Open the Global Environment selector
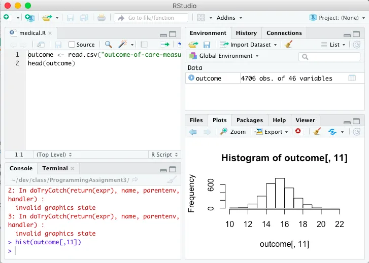This screenshot has height=263, width=369. point(224,56)
